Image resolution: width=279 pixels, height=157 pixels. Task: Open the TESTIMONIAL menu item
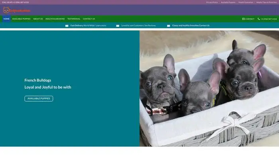coord(74,19)
